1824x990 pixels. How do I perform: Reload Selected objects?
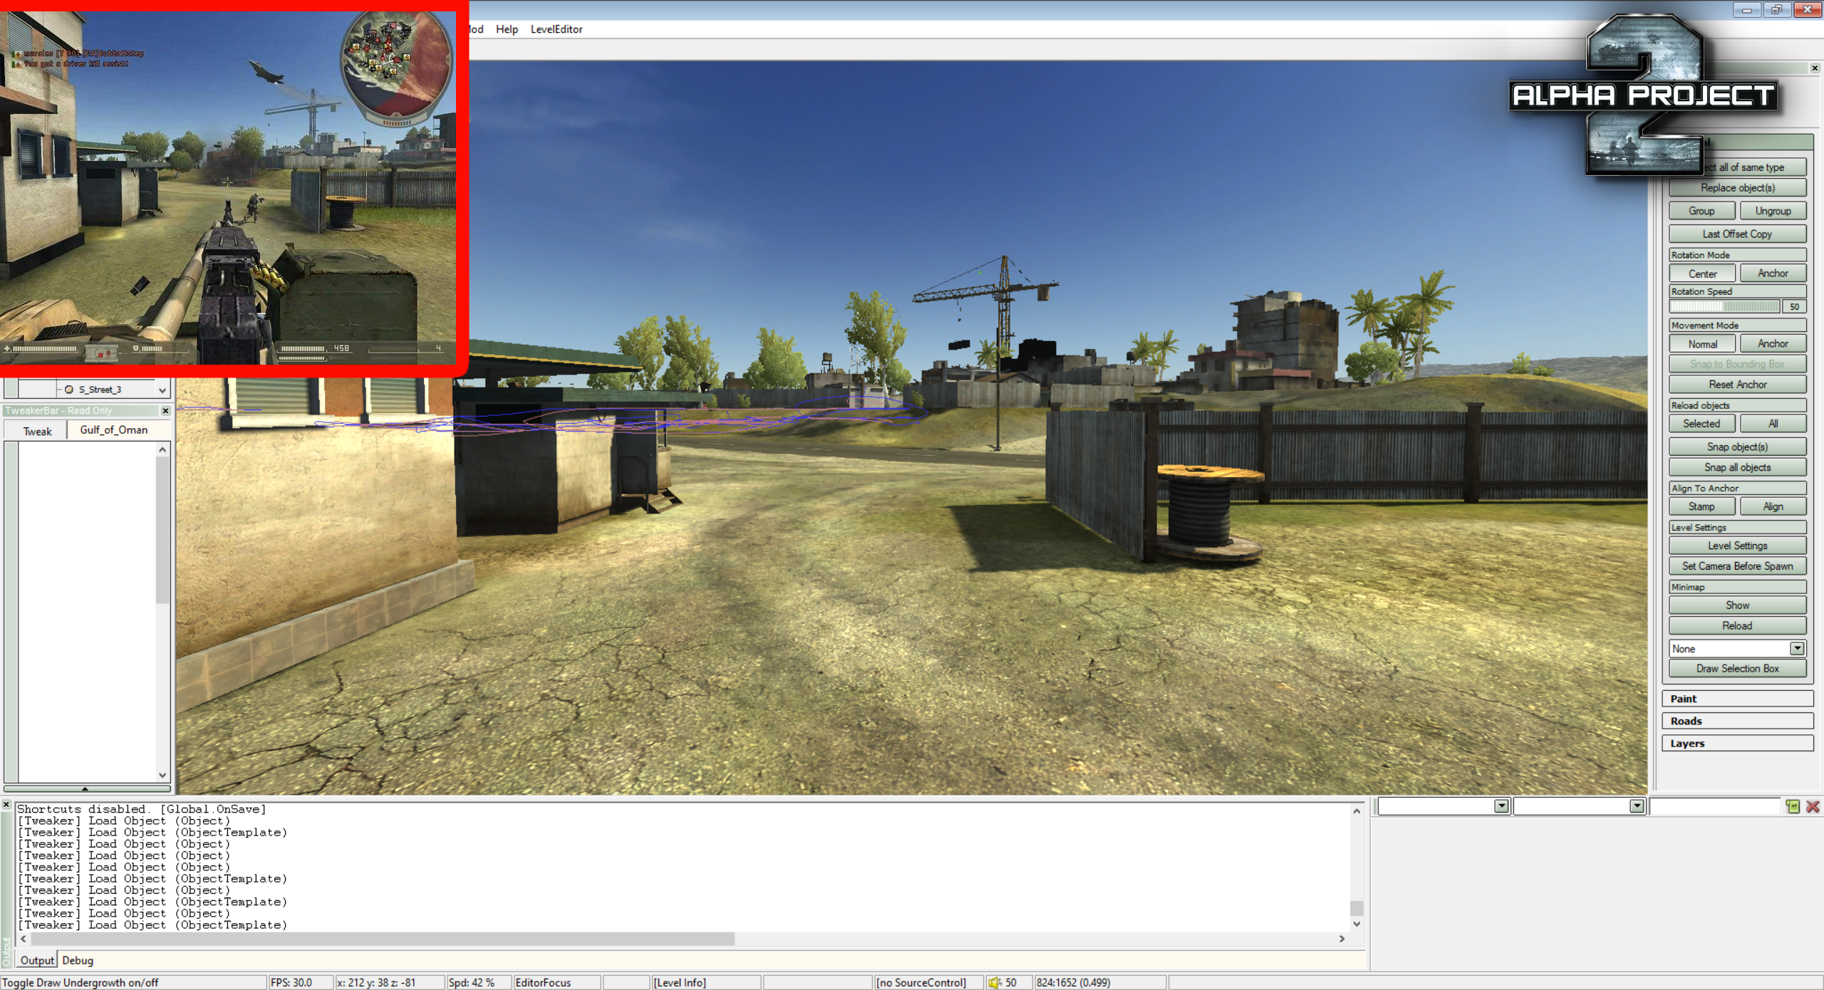(x=1701, y=424)
